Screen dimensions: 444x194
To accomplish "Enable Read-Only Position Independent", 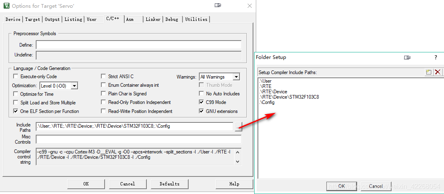I will (x=103, y=102).
